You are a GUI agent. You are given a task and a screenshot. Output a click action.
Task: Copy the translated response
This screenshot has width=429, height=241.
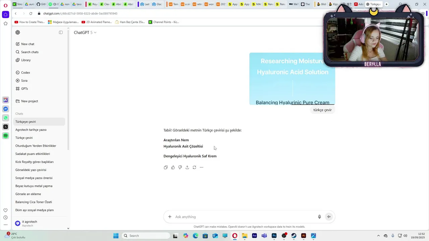point(166,167)
